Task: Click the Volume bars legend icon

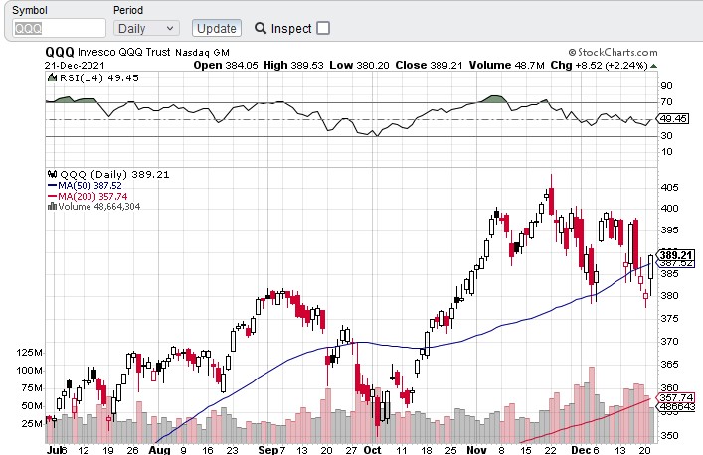Action: 52,206
